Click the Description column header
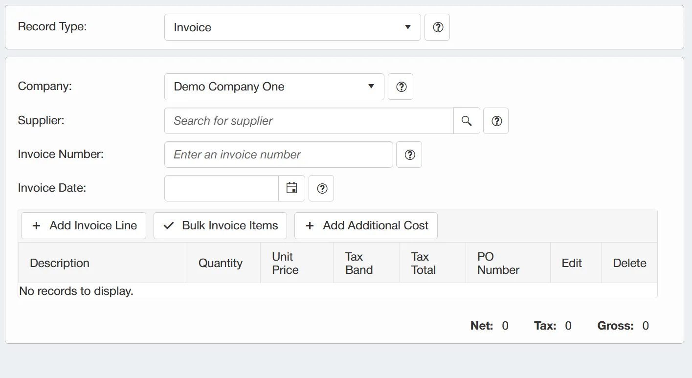Image resolution: width=692 pixels, height=378 pixels. pyautogui.click(x=103, y=263)
